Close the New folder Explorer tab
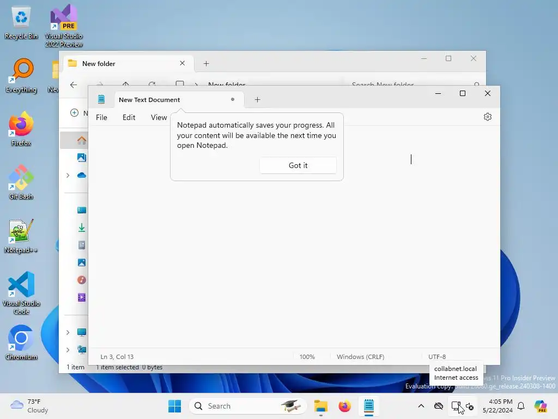Viewport: 558px width, 419px height. point(182,63)
